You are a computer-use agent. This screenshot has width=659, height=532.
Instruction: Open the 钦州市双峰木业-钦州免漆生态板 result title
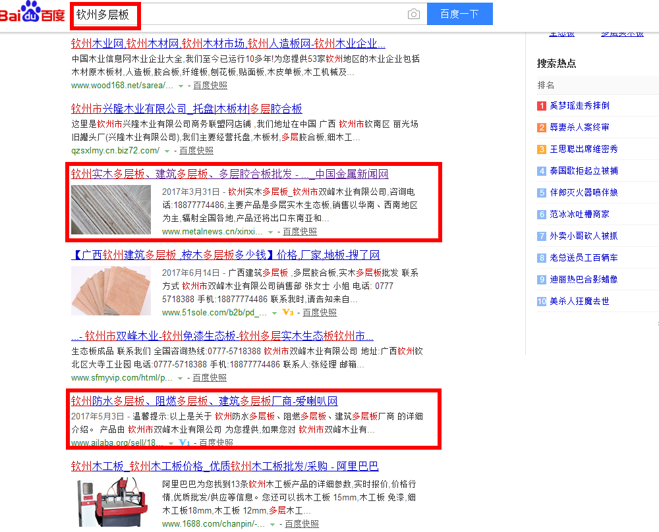tap(222, 336)
